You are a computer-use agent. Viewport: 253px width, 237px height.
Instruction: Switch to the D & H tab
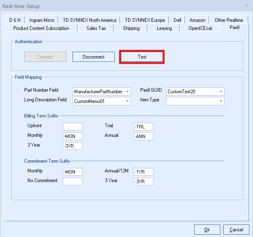click(15, 20)
